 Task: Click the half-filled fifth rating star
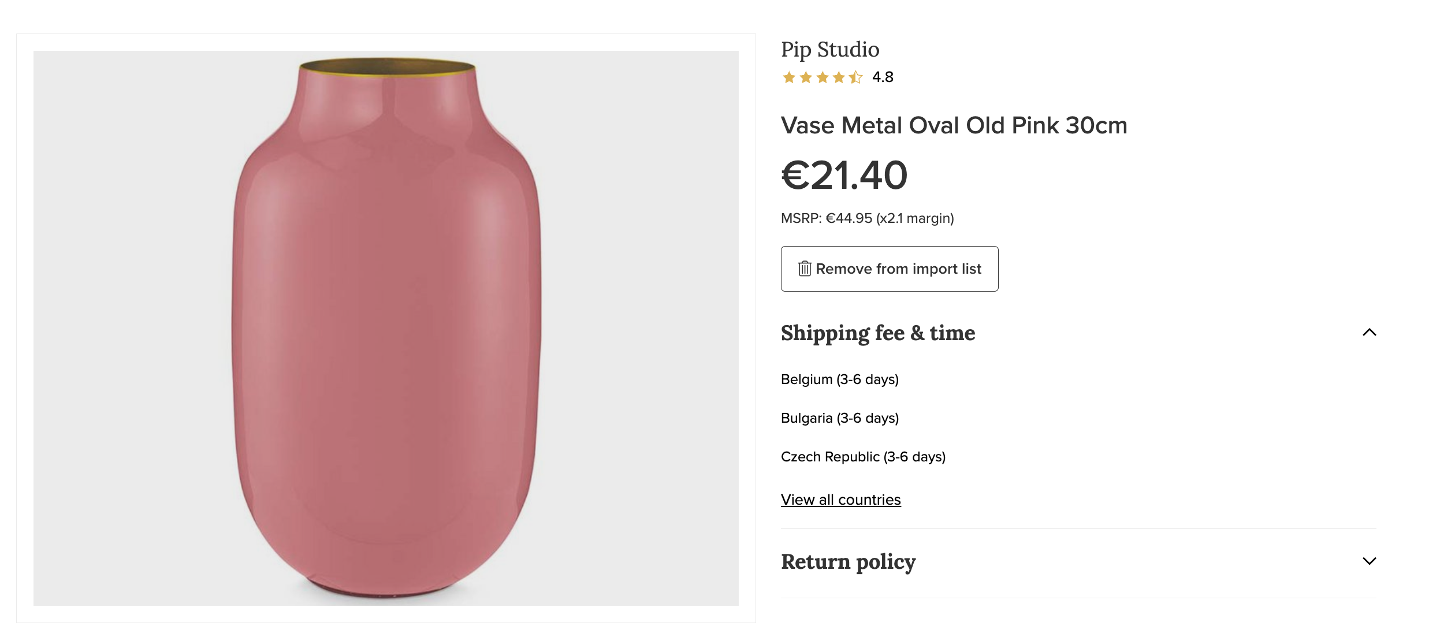click(855, 77)
